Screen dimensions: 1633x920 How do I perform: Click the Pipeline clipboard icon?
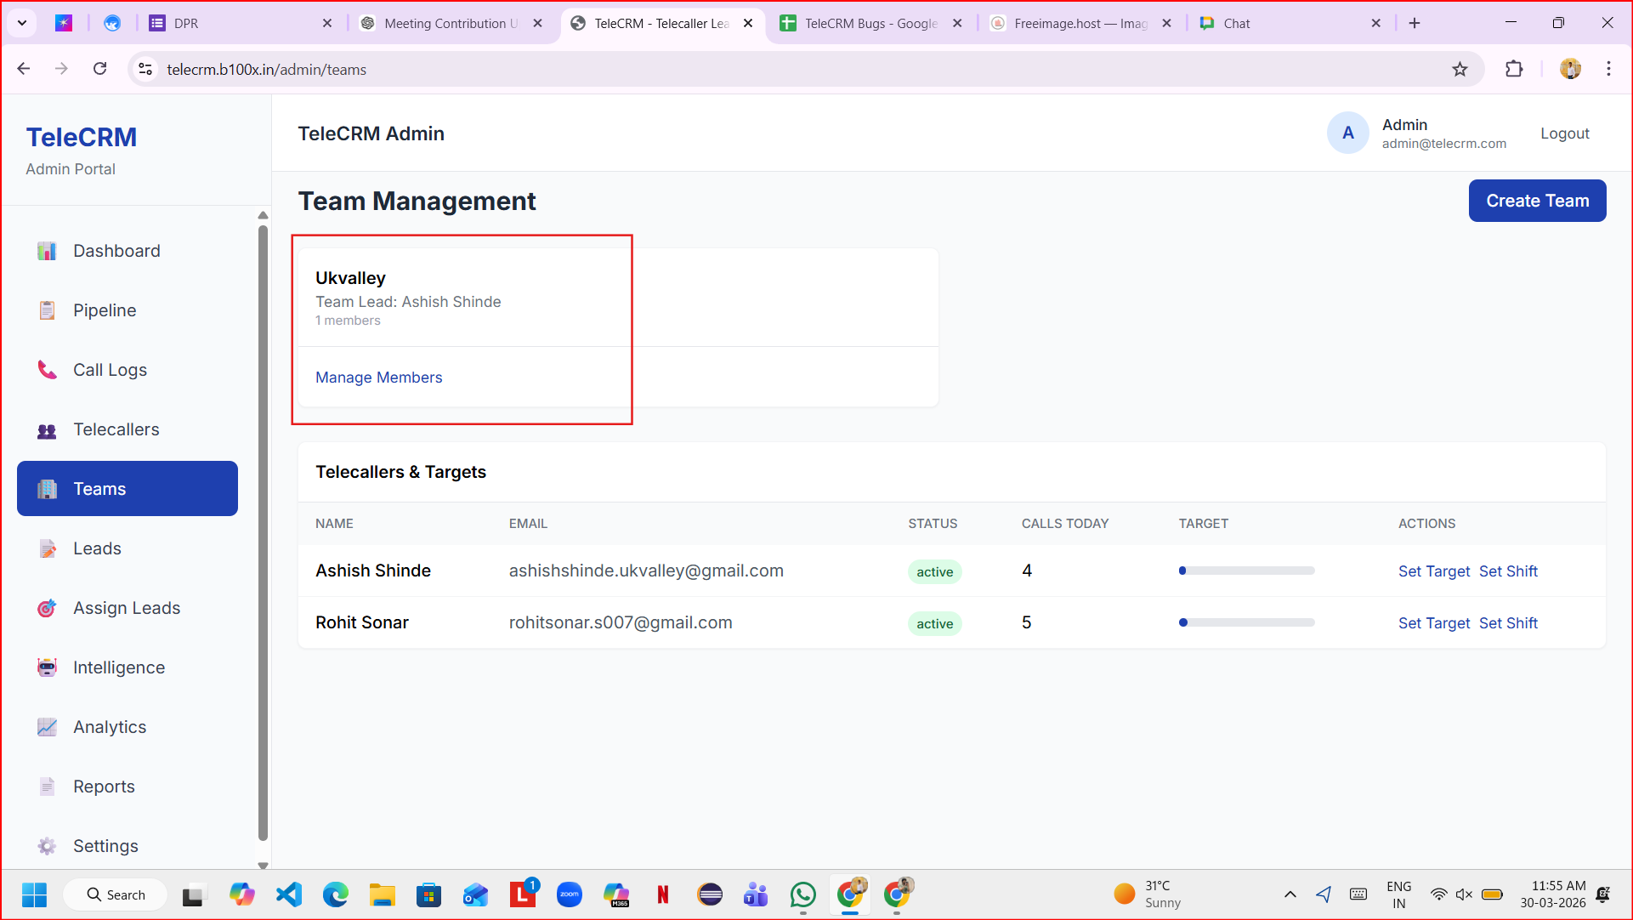pyautogui.click(x=47, y=310)
